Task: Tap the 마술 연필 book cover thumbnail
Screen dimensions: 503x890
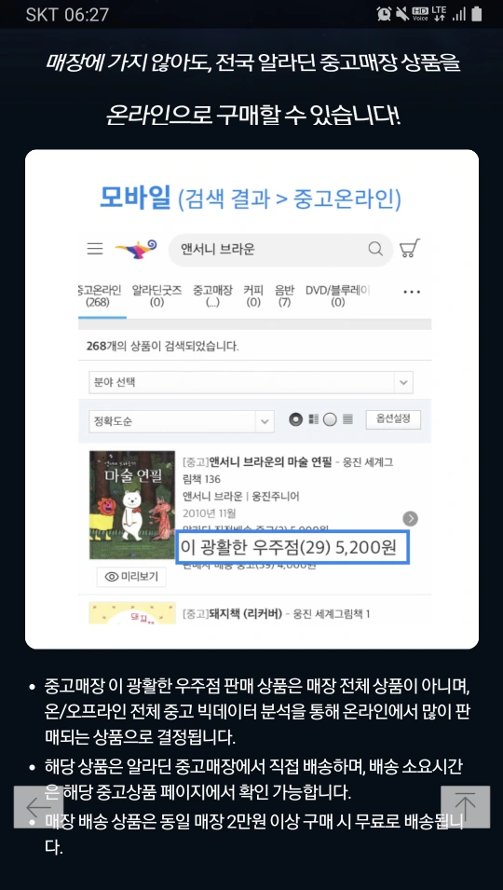Action: pyautogui.click(x=132, y=505)
